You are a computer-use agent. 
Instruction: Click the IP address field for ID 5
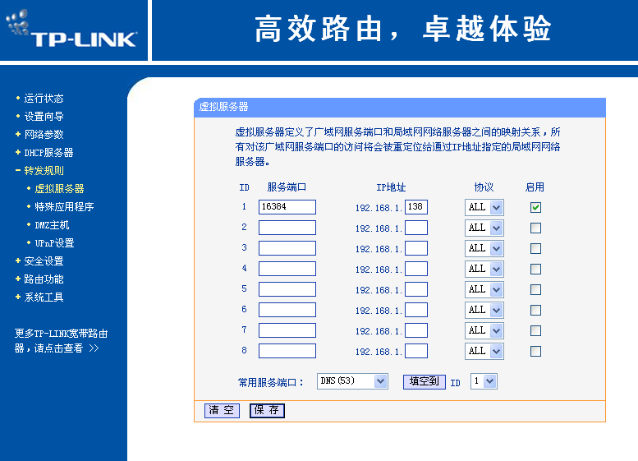416,289
